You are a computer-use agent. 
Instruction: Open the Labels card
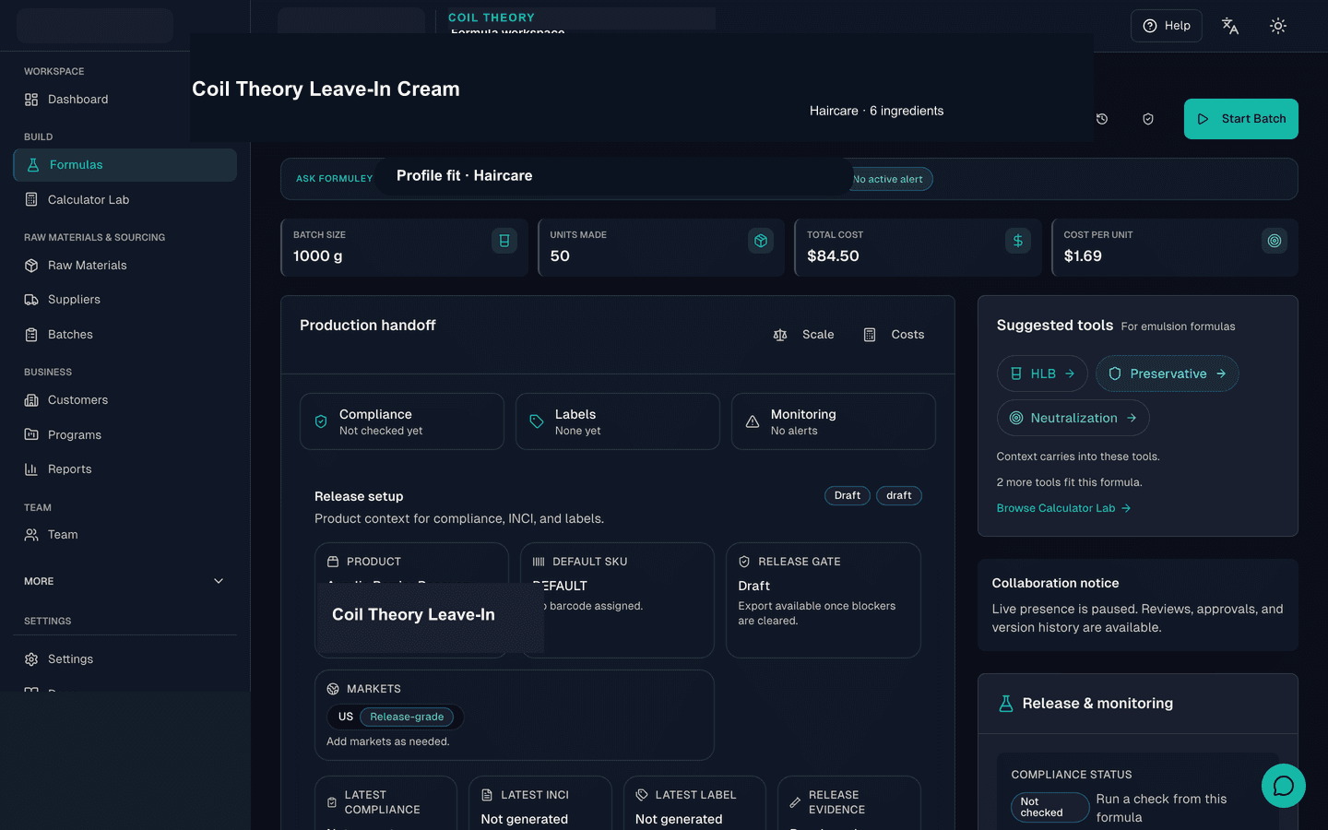pos(618,421)
